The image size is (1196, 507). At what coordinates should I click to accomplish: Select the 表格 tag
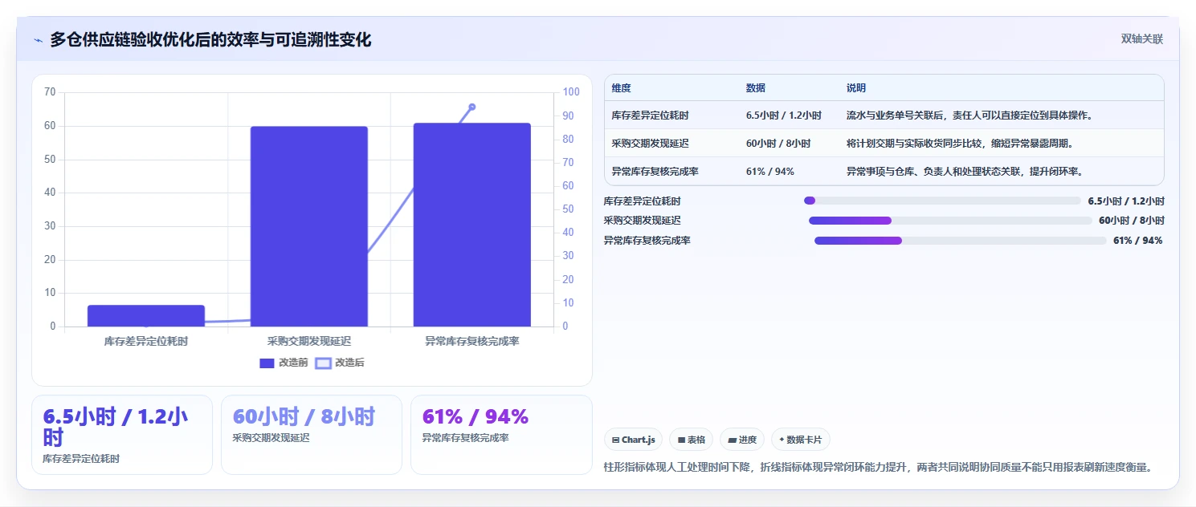691,440
